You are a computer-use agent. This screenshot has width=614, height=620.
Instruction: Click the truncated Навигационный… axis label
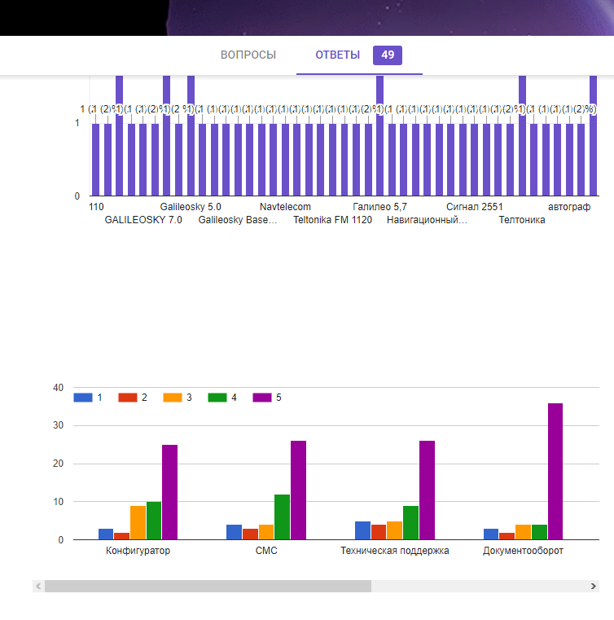coord(427,220)
